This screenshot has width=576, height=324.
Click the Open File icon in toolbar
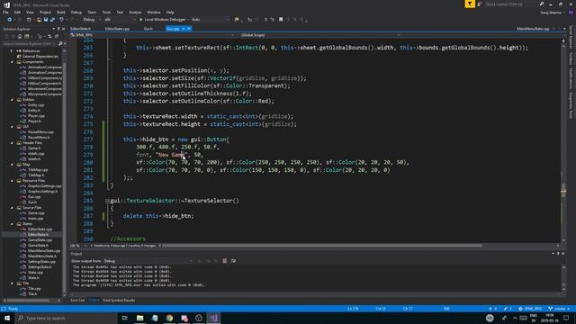[x=39, y=20]
